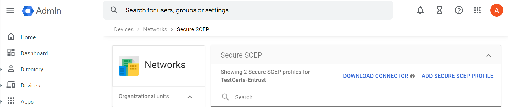Expand the Devices sidebar arrow

(x=1, y=86)
